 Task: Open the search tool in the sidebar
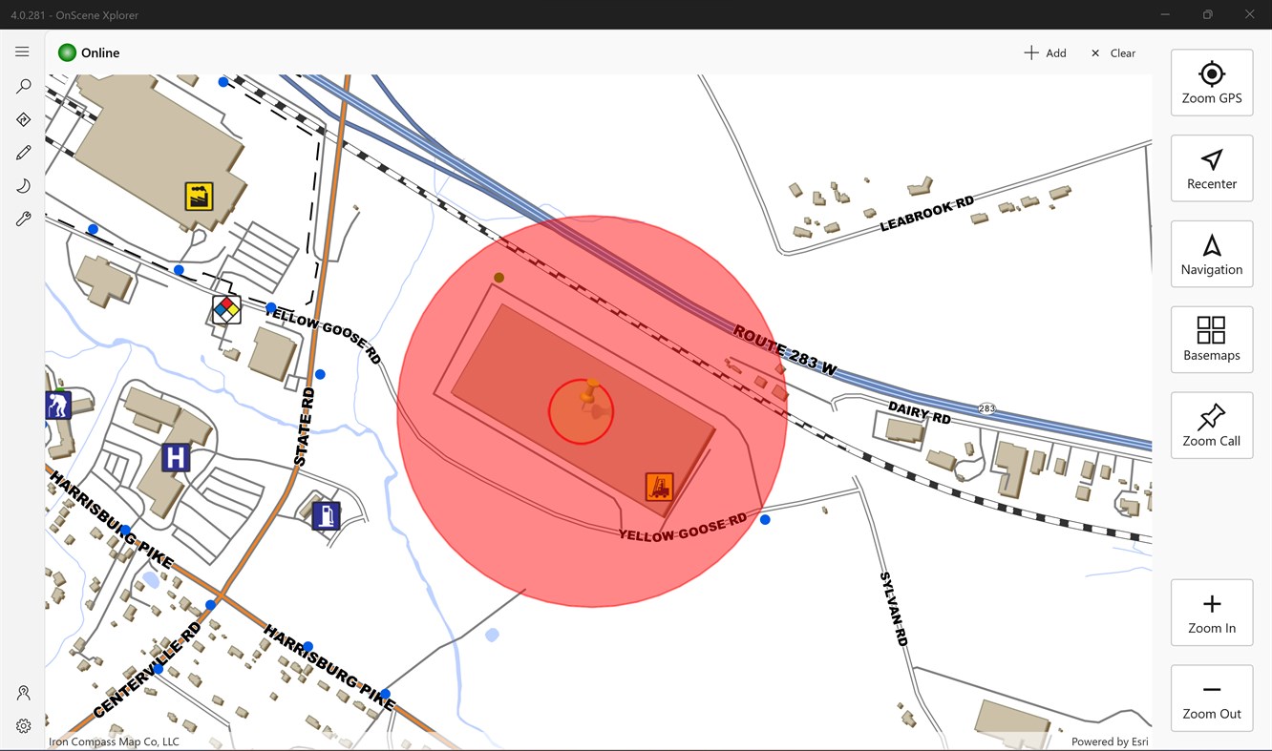point(23,85)
